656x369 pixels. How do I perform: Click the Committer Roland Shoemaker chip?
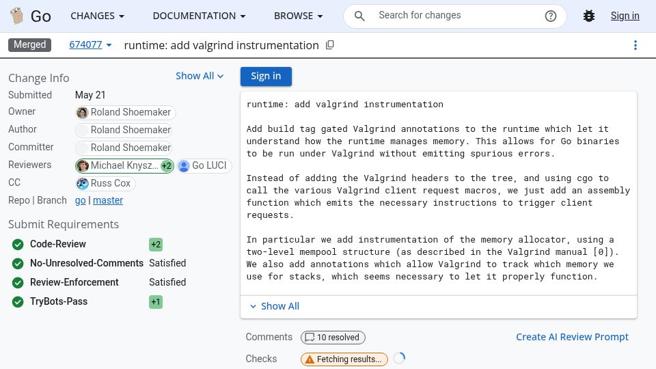pos(124,148)
